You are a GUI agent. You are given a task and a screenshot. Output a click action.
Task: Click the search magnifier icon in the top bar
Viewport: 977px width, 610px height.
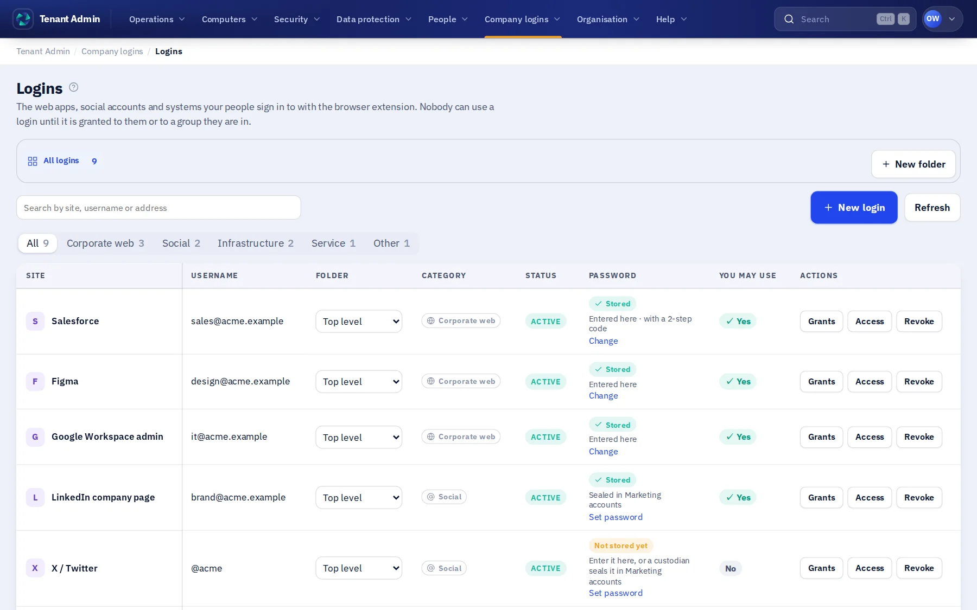coord(789,19)
